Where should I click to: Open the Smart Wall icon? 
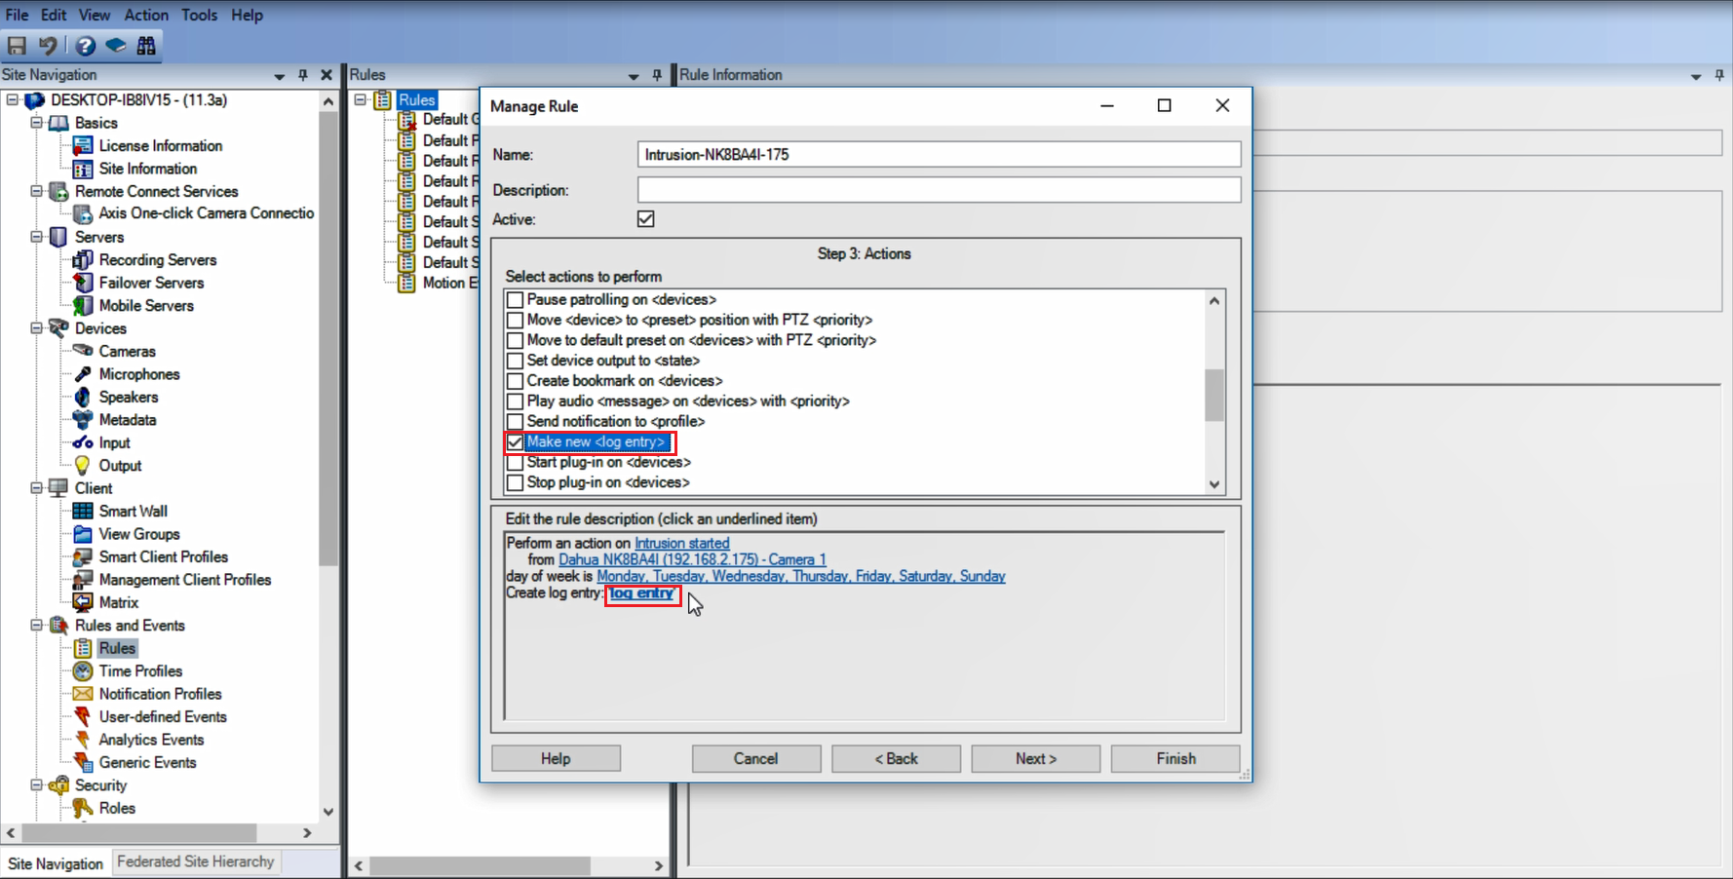tap(83, 511)
